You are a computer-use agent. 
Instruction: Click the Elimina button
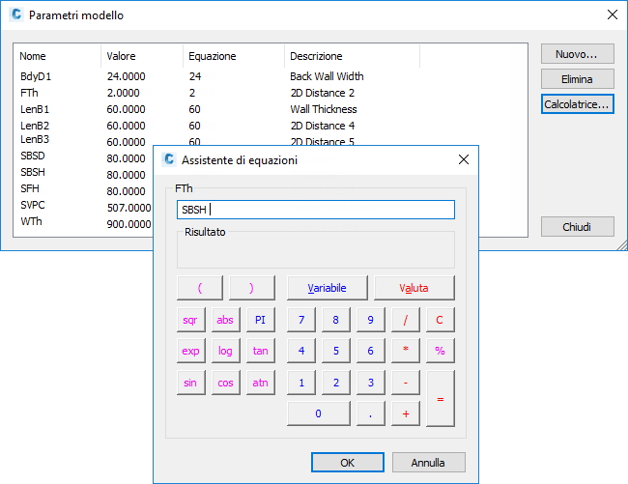pyautogui.click(x=577, y=79)
